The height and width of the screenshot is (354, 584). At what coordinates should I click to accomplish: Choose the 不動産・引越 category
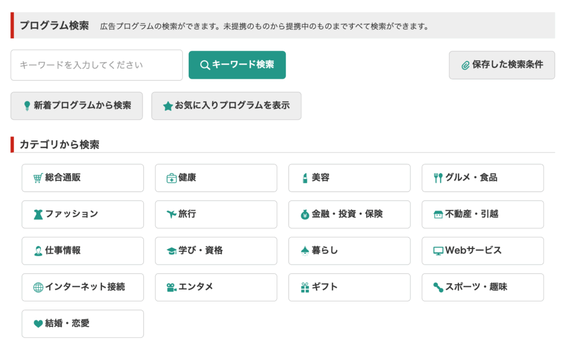(x=482, y=214)
